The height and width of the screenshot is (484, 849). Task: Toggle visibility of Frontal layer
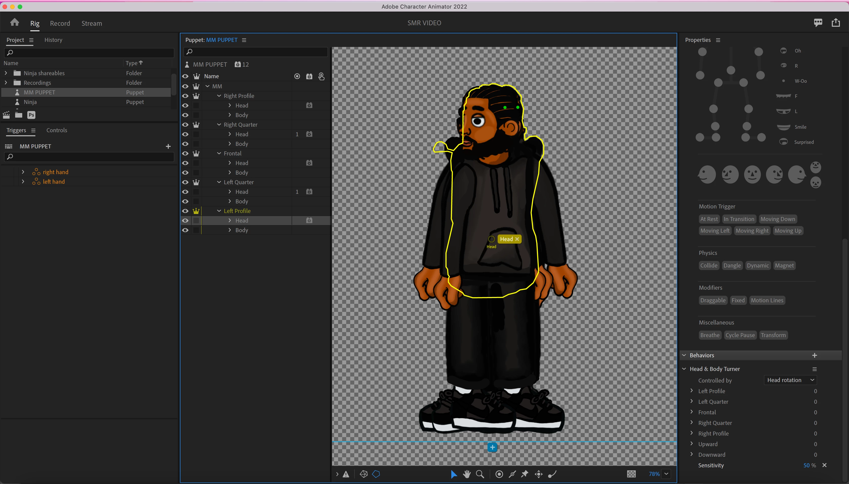click(x=185, y=154)
